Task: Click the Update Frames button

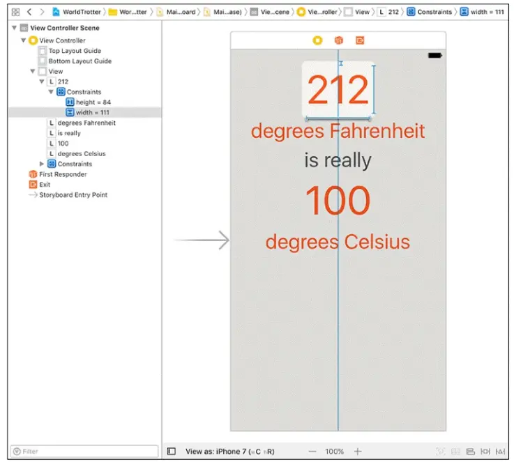Action: (x=440, y=452)
